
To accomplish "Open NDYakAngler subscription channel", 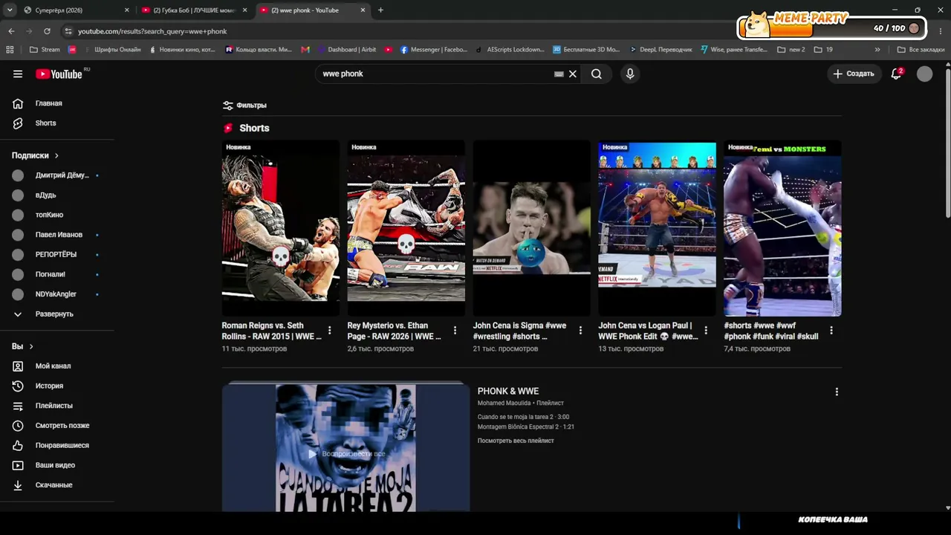I will (x=57, y=294).
